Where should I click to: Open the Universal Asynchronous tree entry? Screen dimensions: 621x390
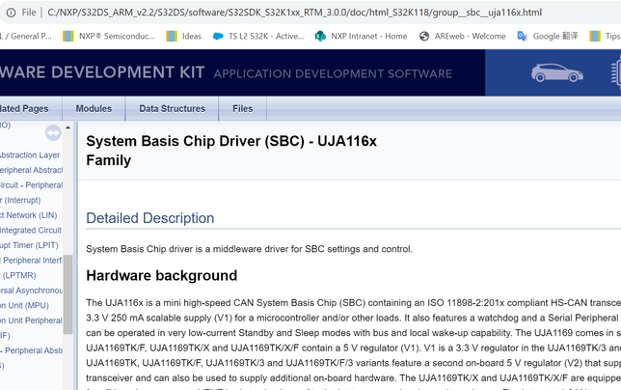31,291
